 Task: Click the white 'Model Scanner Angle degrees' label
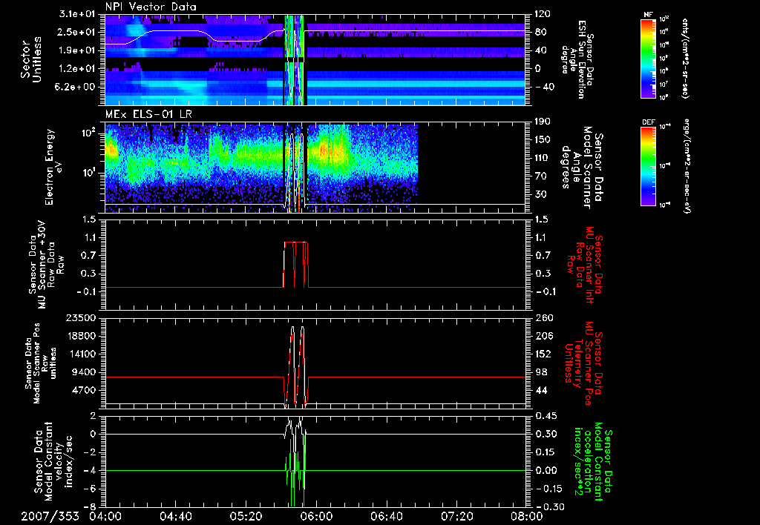point(582,168)
